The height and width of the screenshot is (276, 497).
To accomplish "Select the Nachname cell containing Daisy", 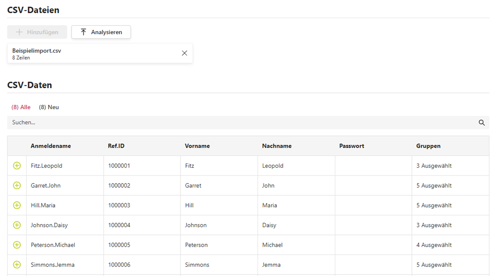I will (x=269, y=225).
